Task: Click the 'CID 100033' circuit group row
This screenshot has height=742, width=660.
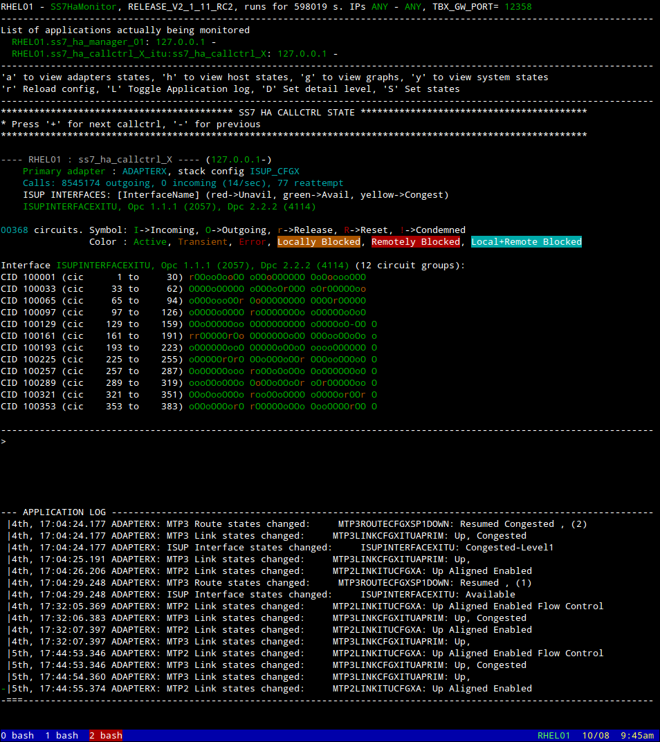Action: [183, 288]
